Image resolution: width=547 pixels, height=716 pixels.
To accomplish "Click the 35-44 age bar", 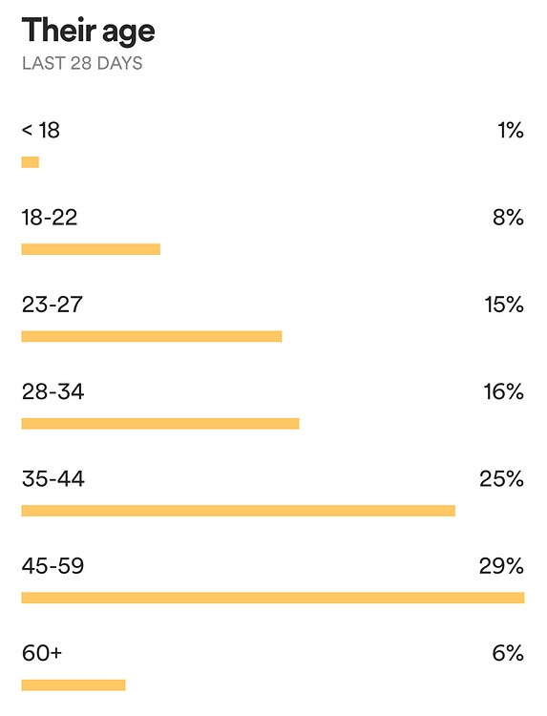I will pyautogui.click(x=239, y=511).
